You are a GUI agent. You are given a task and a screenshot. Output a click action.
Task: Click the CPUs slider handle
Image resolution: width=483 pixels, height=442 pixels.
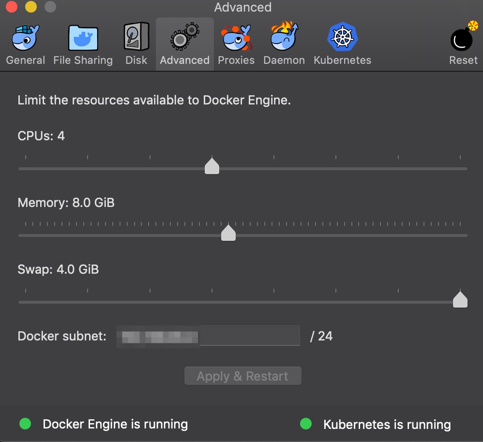coord(211,166)
